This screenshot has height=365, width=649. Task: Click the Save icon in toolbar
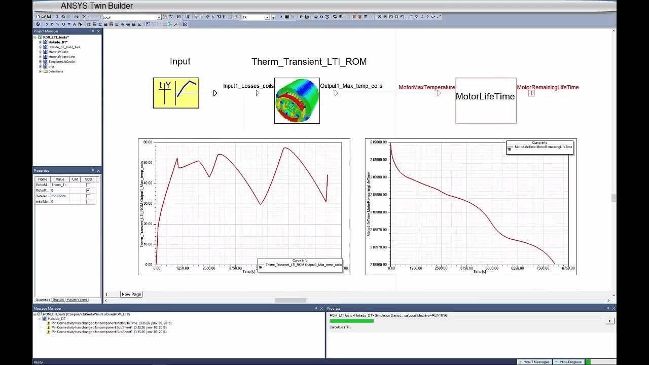[49, 17]
